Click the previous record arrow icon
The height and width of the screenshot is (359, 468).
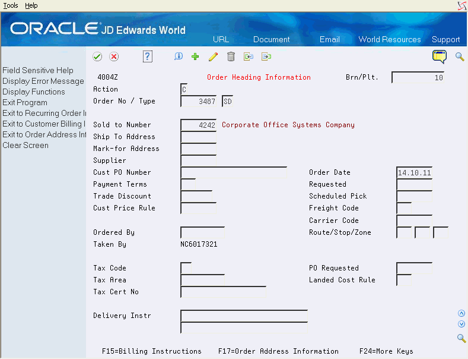[x=249, y=56]
